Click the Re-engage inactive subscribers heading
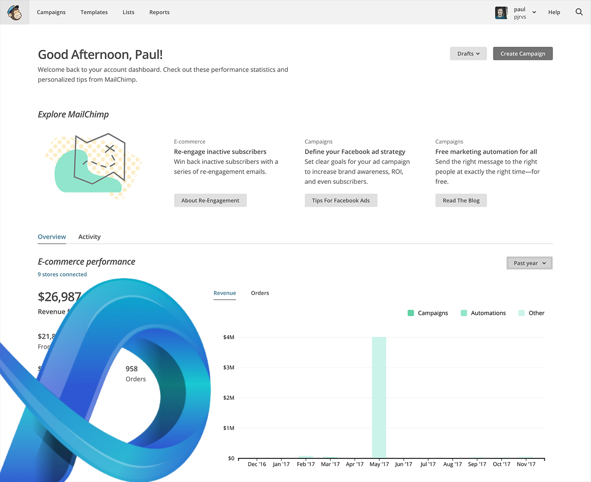Viewport: 591px width, 482px height. click(x=220, y=152)
